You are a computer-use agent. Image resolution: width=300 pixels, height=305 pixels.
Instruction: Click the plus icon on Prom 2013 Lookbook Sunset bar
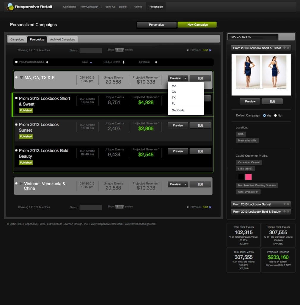[x=285, y=204]
